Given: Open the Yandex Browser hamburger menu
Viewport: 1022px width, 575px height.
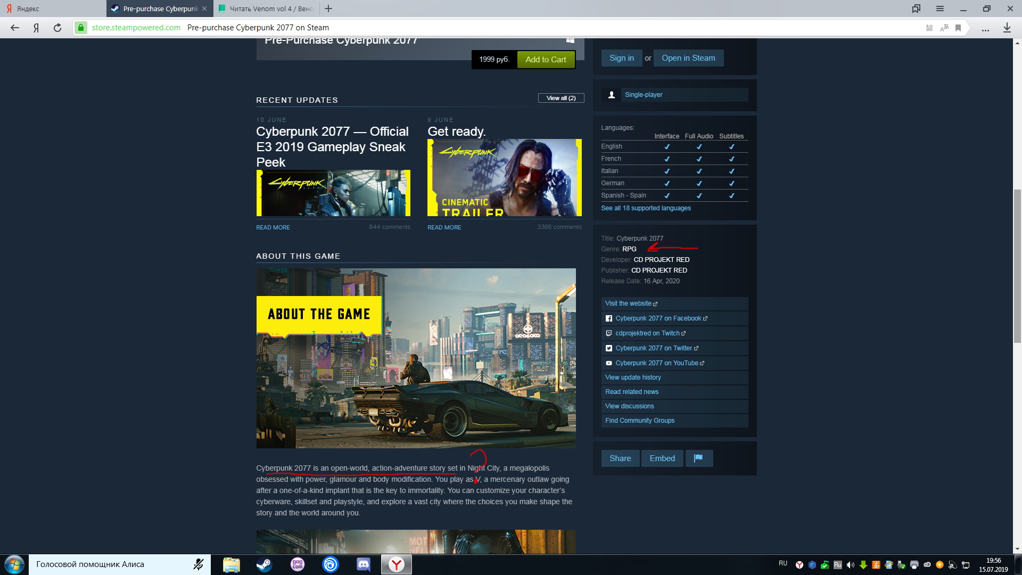Looking at the screenshot, I should click(940, 9).
